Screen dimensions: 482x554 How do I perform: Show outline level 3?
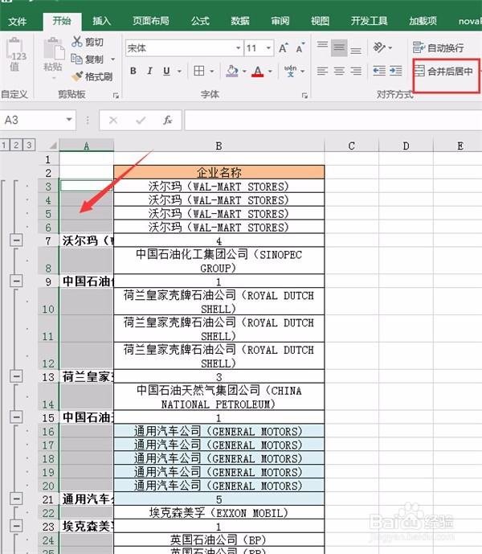coord(29,145)
